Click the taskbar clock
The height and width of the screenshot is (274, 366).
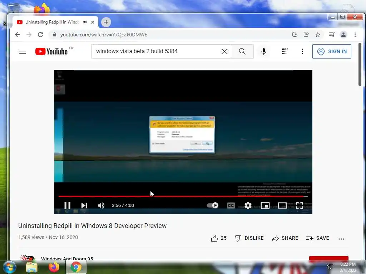point(348,267)
